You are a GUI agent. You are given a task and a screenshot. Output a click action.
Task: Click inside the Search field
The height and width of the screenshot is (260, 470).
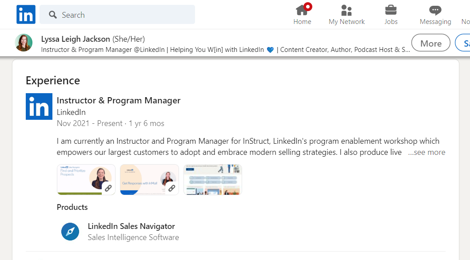pyautogui.click(x=124, y=15)
